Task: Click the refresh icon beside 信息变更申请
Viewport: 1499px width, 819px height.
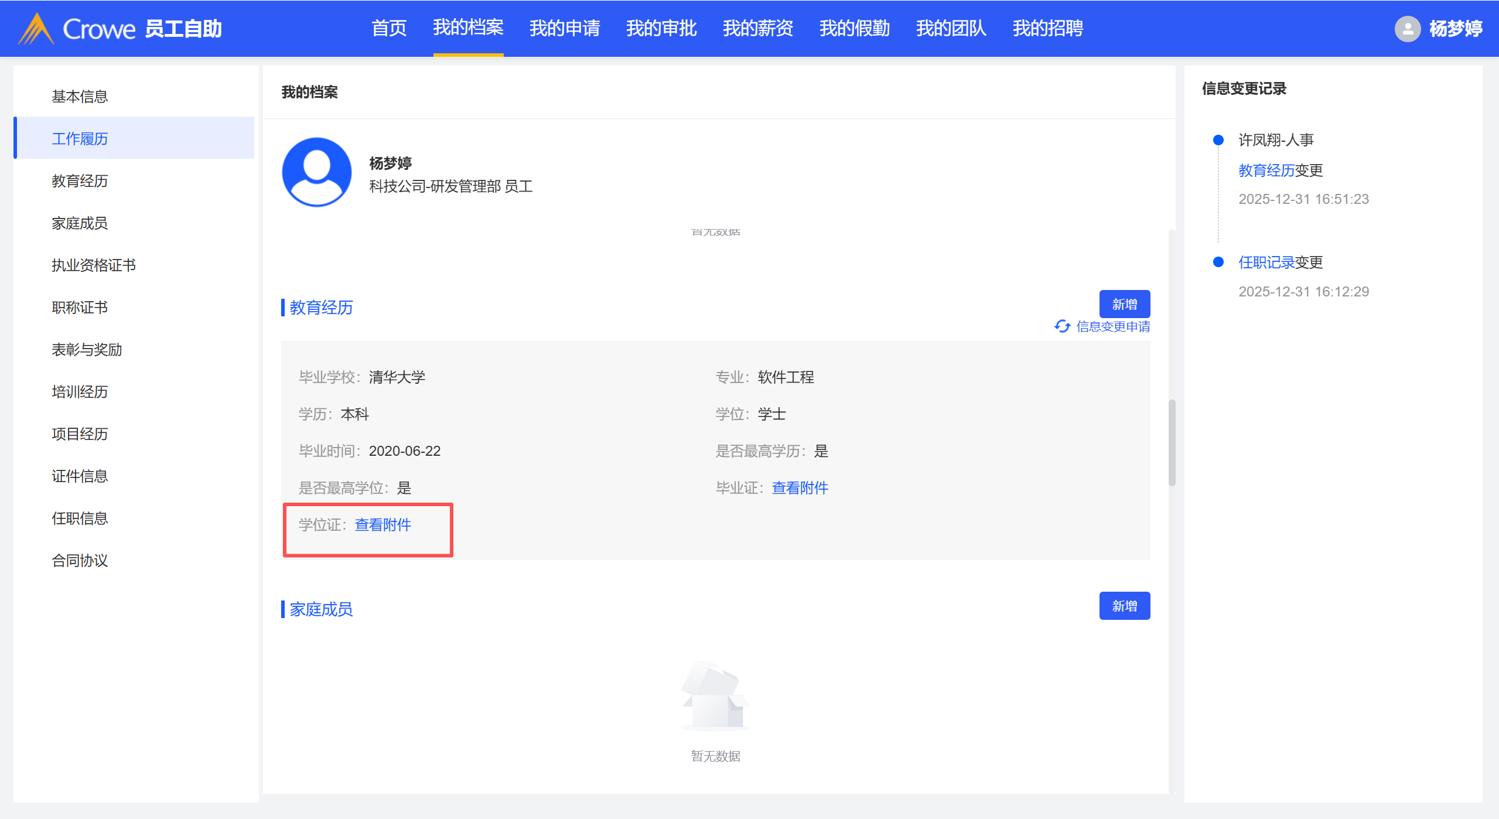Action: click(1061, 326)
